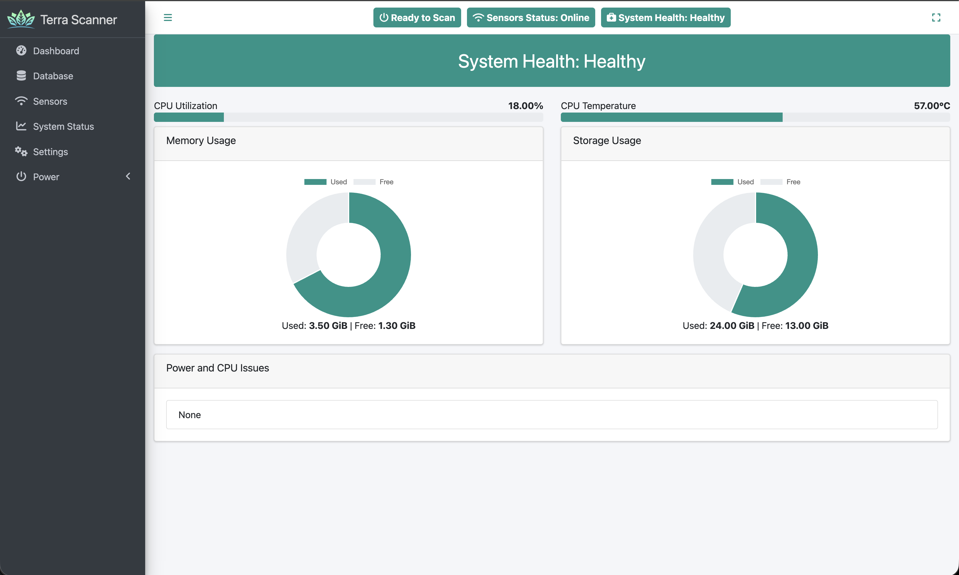
Task: Collapse the Power submenu chevron
Action: 128,176
